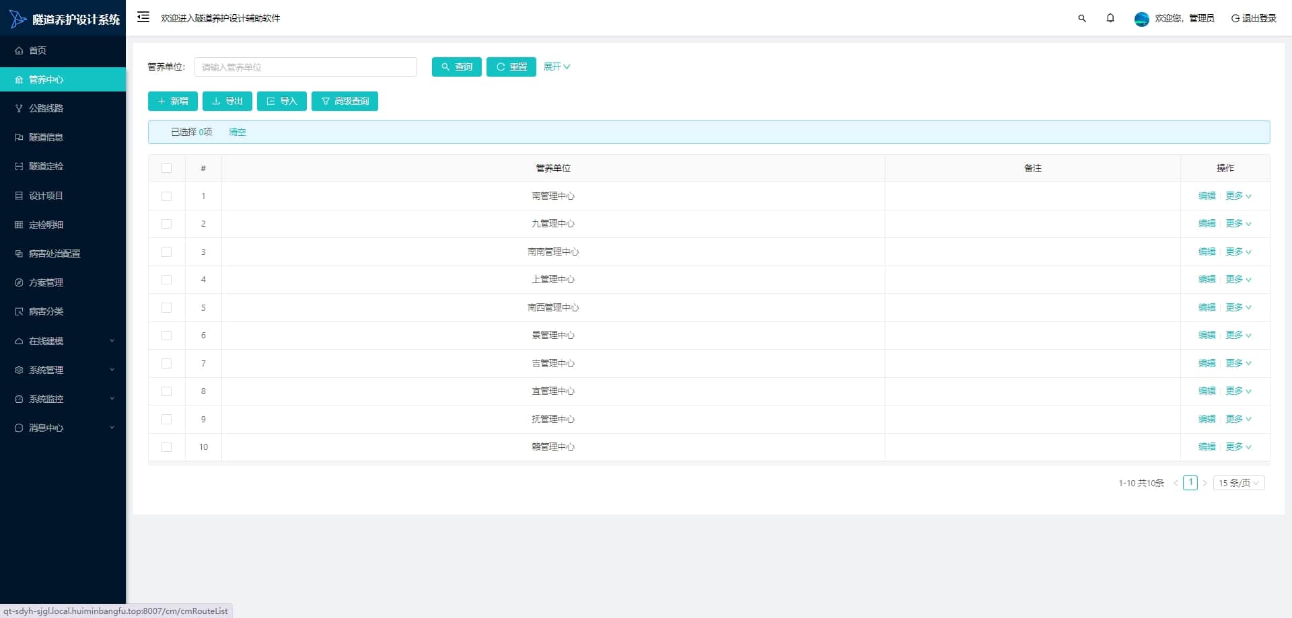Check the checkbox for row 1 南管理中心

(167, 196)
